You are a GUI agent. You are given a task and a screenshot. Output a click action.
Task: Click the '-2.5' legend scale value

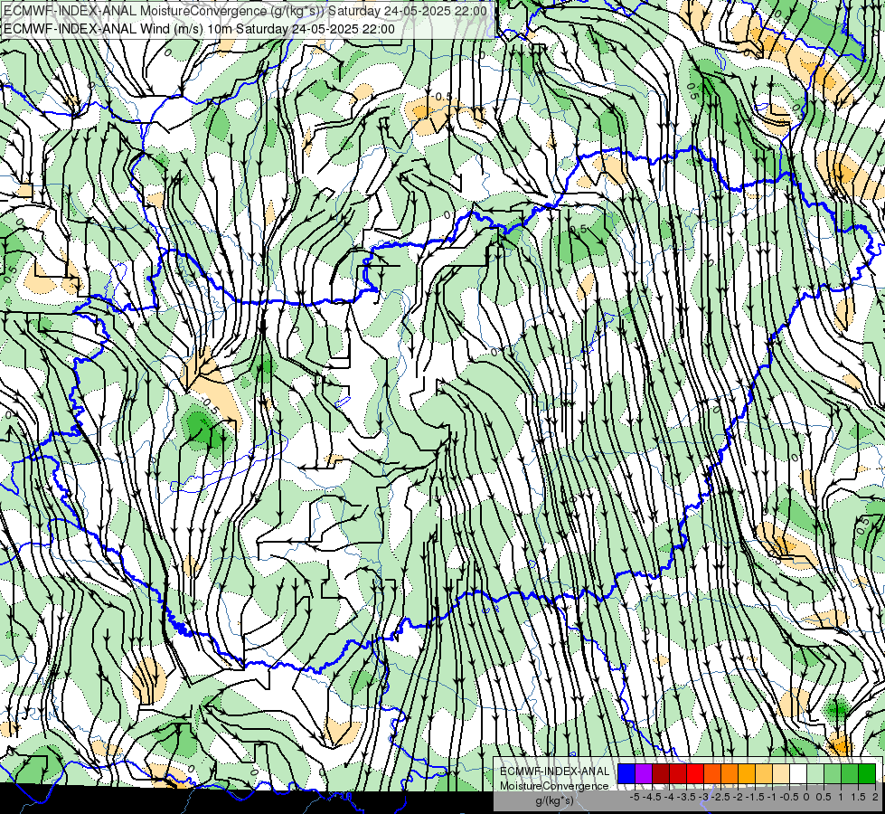[x=720, y=797]
